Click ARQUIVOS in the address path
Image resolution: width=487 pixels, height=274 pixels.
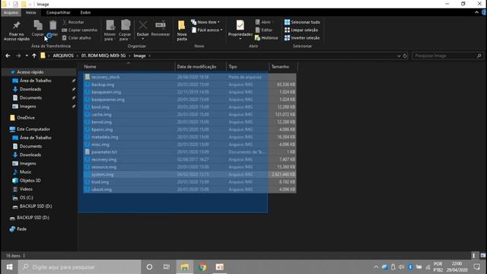point(63,56)
